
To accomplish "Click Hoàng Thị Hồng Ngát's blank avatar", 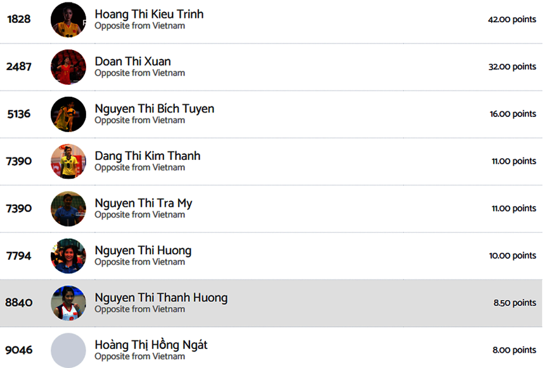I will pyautogui.click(x=68, y=350).
